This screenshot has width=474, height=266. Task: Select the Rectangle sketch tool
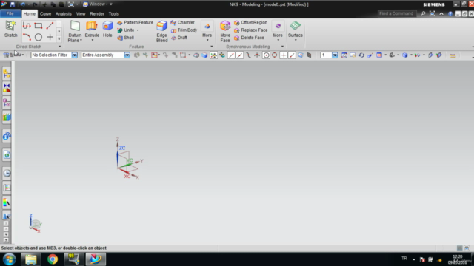coord(38,26)
